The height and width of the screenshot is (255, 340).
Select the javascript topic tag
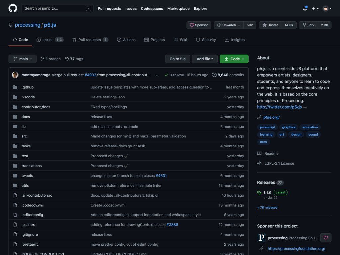point(267,127)
